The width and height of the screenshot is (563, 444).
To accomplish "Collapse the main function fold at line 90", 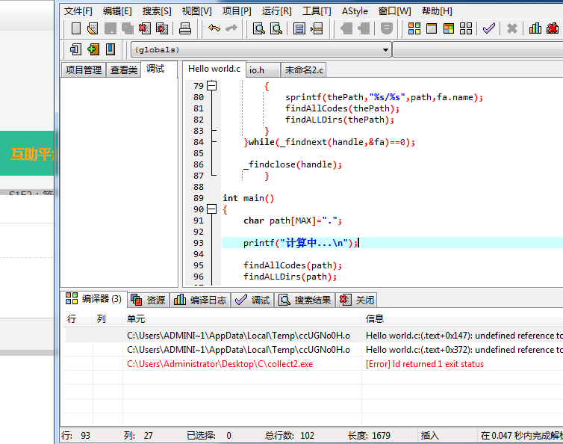I will tap(212, 209).
